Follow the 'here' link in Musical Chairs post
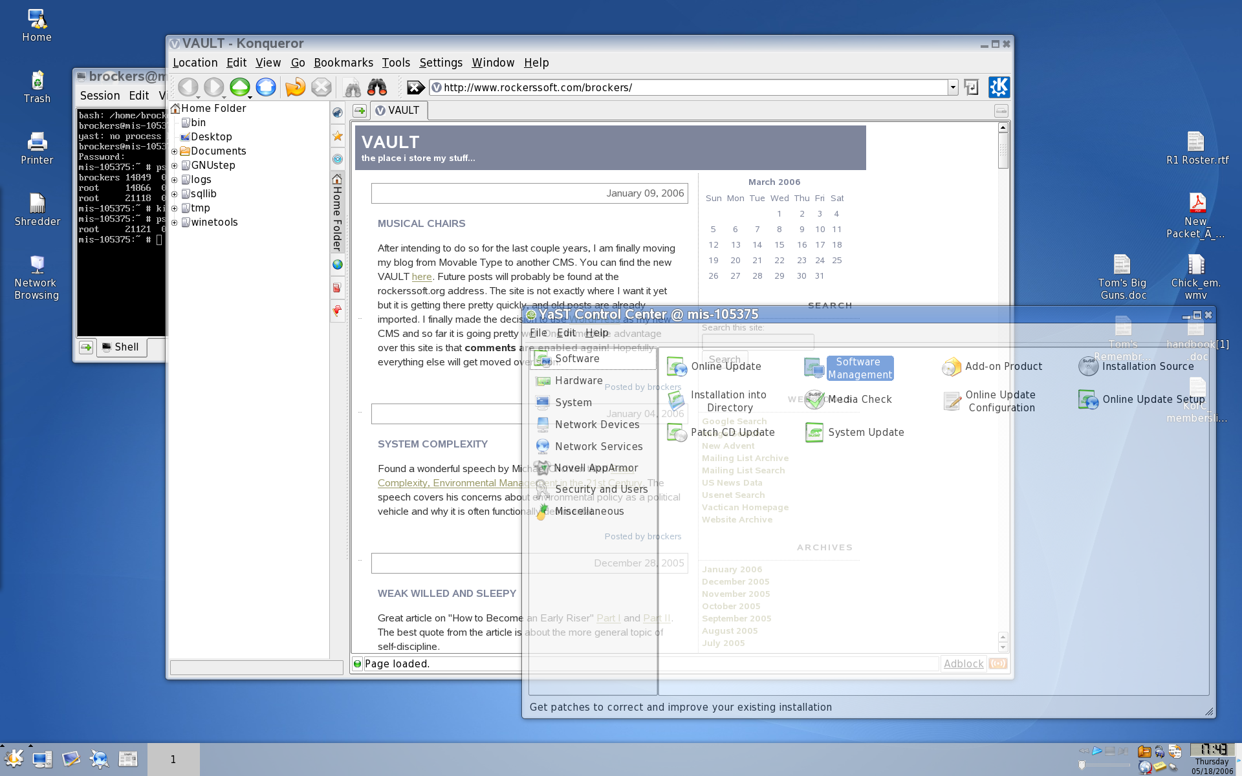The width and height of the screenshot is (1242, 776). [422, 277]
